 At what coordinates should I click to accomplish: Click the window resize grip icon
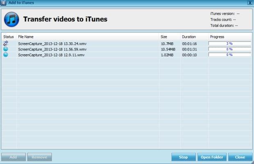pyautogui.click(x=253, y=162)
